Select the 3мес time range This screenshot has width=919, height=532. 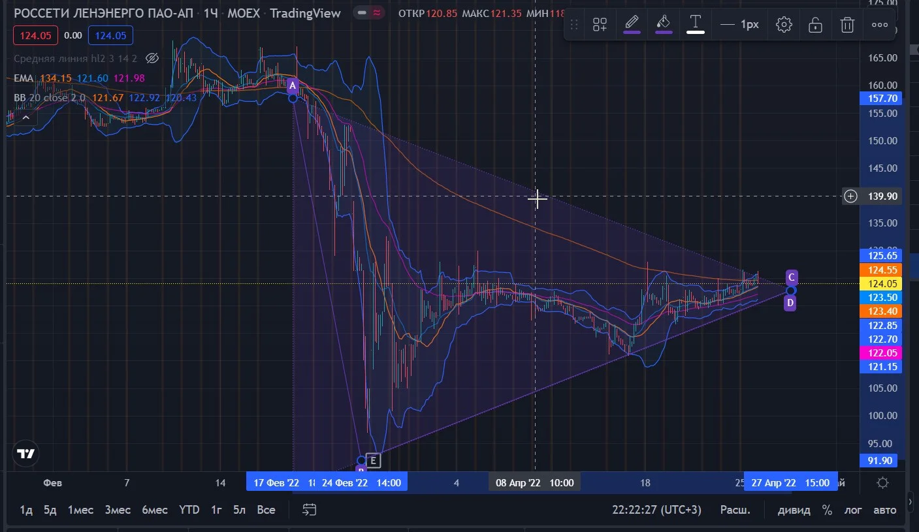(118, 510)
